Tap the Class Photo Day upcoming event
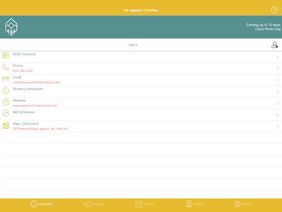 pyautogui.click(x=268, y=29)
